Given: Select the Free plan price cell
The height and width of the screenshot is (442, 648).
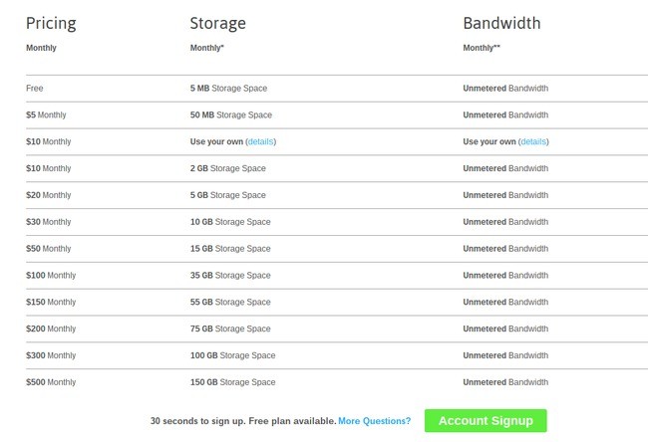Looking at the screenshot, I should pos(35,89).
